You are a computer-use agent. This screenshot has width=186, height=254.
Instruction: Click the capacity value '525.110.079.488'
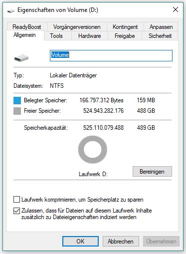pyautogui.click(x=103, y=128)
